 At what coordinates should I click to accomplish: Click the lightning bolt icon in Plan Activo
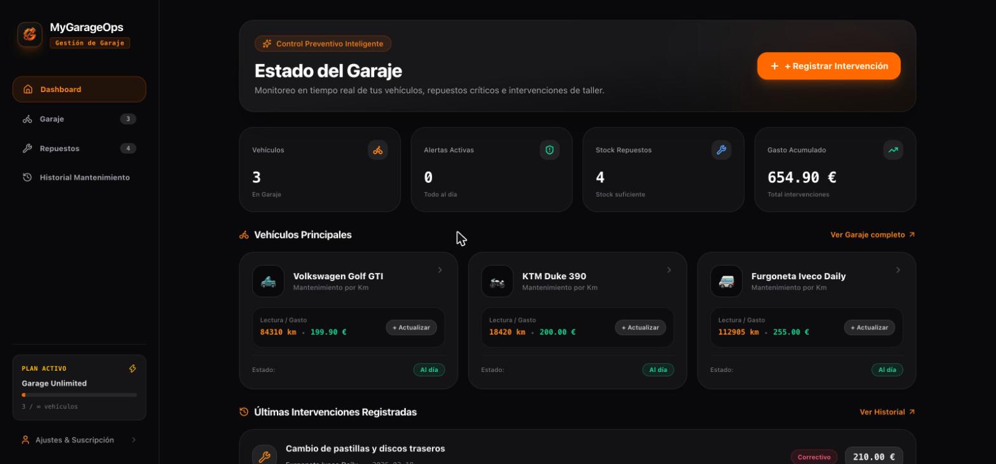coord(133,369)
